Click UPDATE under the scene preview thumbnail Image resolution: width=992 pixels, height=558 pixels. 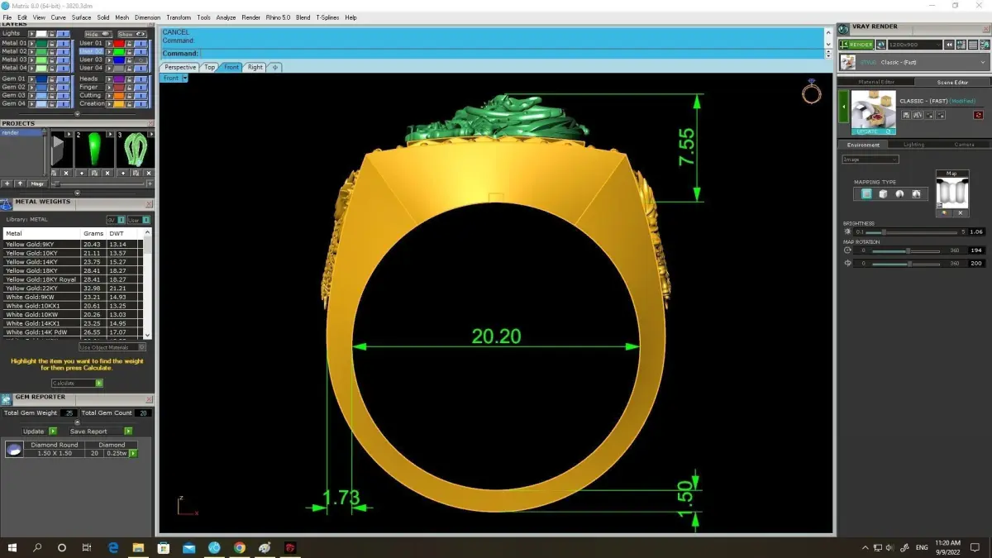click(874, 131)
